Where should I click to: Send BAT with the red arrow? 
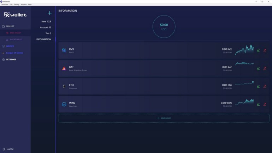(265, 69)
